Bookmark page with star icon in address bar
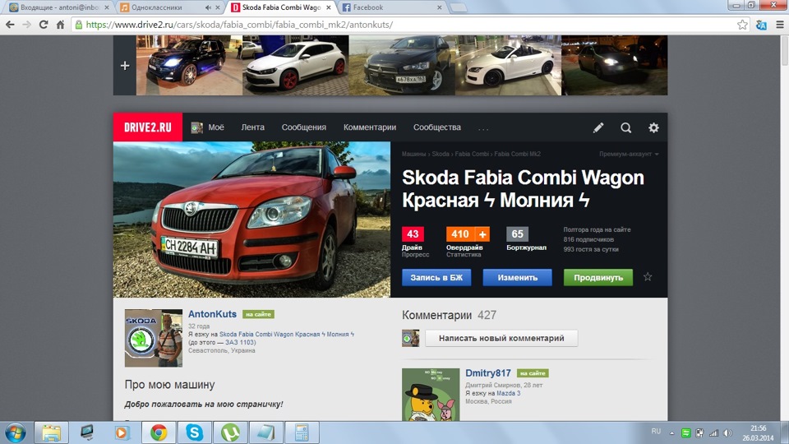Viewport: 789px width, 444px height. click(x=742, y=25)
